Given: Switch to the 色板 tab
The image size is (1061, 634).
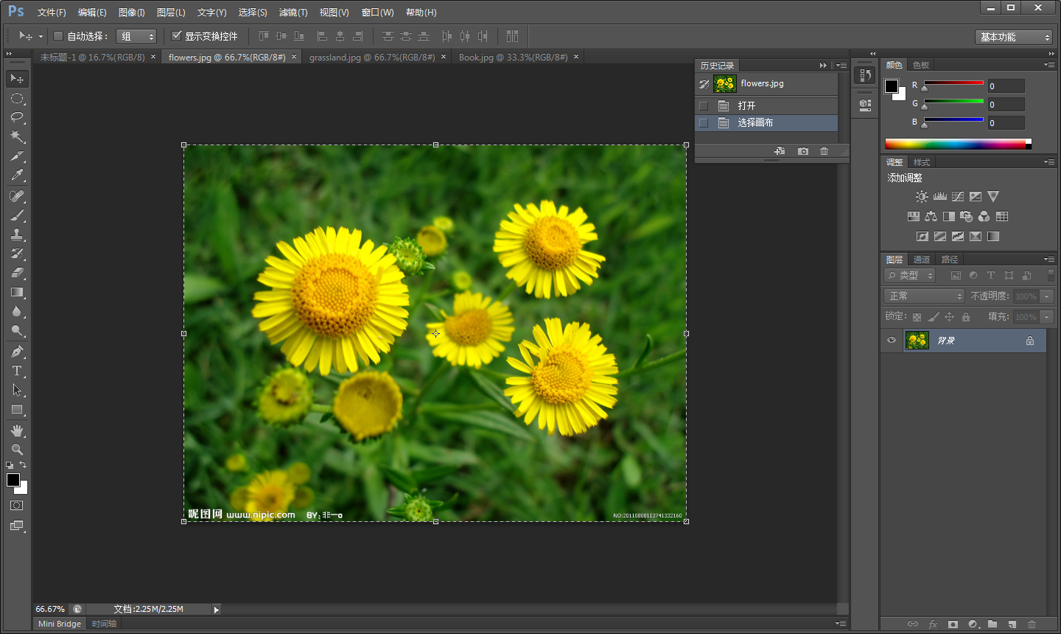Looking at the screenshot, I should (x=921, y=65).
